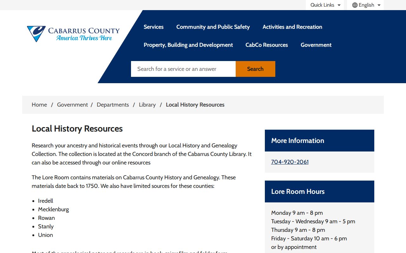Screen dimensions: 406x253
Task: Click the Mecklenburg list item
Action: 53,209
